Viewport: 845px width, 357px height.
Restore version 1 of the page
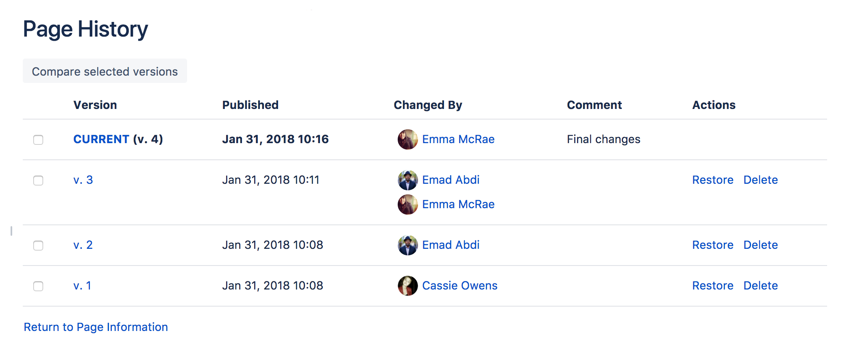(x=713, y=285)
